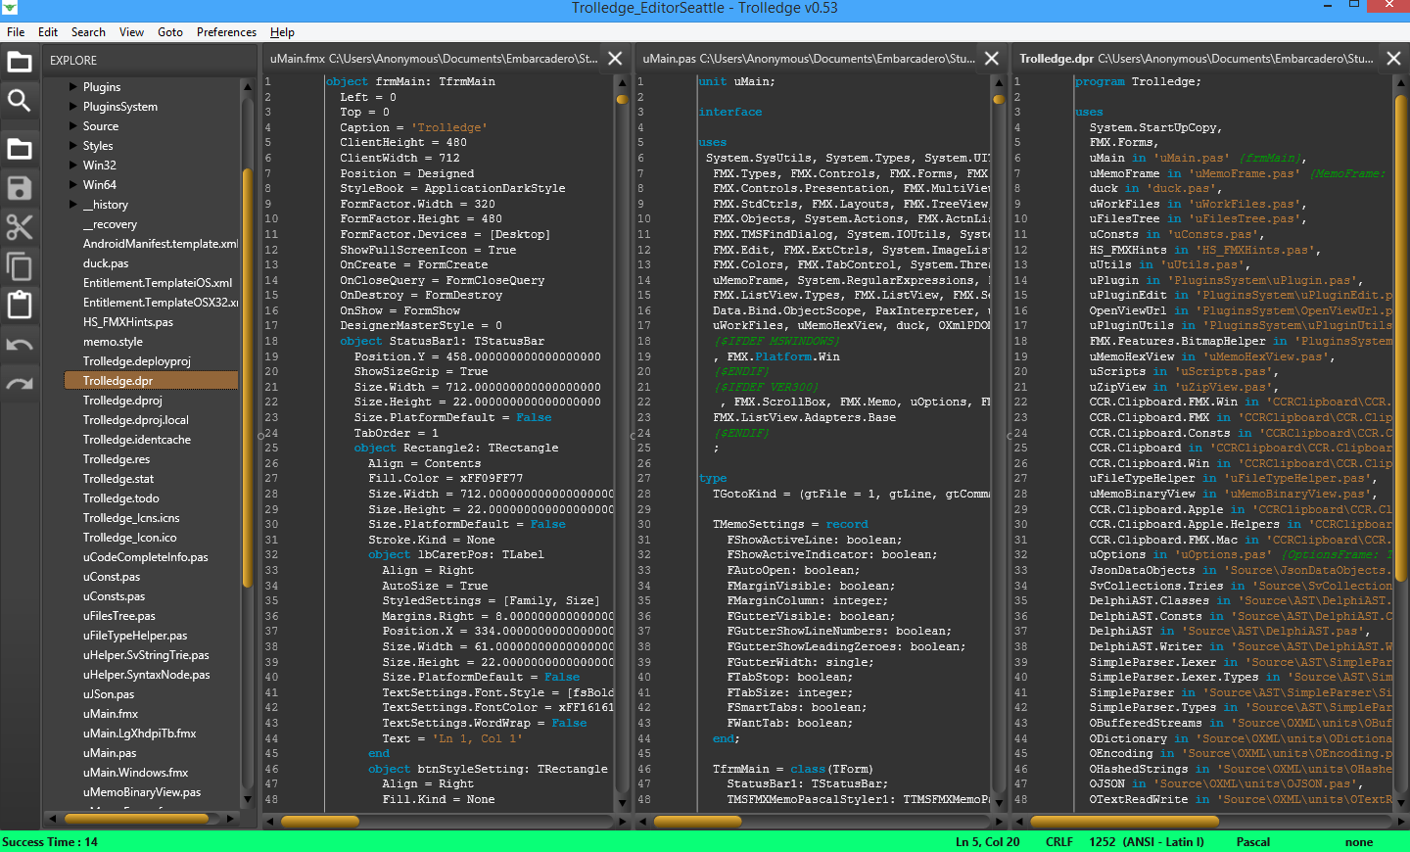Click the Search magnifier icon in sidebar
This screenshot has width=1410, height=852.
coord(20,101)
